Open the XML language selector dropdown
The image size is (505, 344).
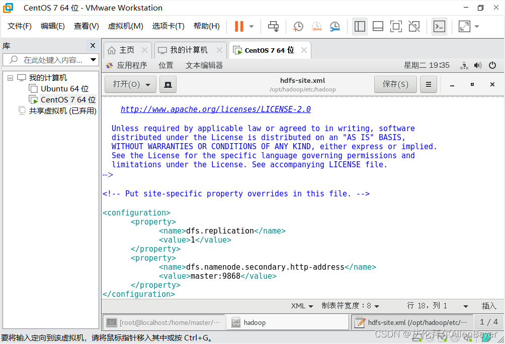point(302,306)
